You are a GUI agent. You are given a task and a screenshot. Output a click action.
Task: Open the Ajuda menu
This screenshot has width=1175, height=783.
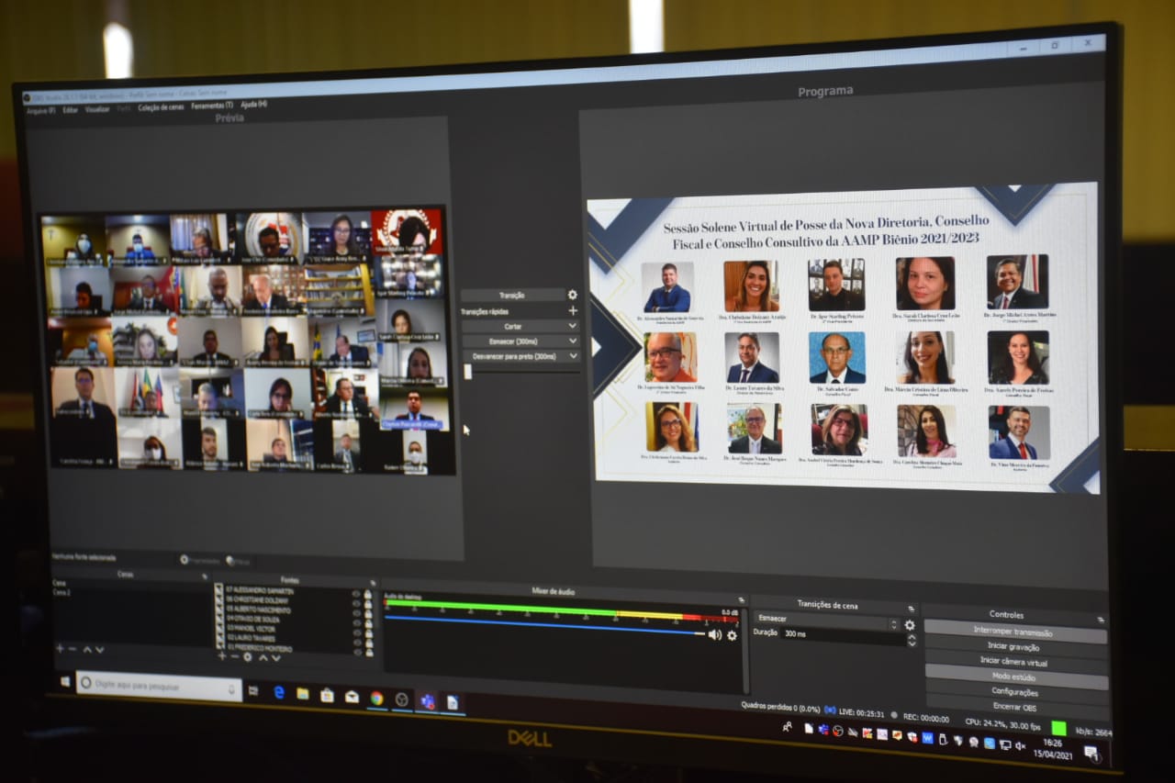click(253, 106)
